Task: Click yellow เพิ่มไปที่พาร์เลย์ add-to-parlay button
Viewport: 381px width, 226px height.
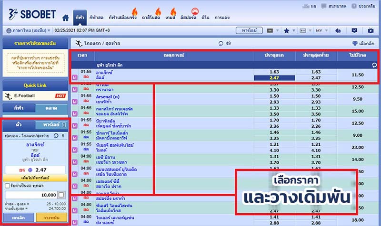Action: 35,178
